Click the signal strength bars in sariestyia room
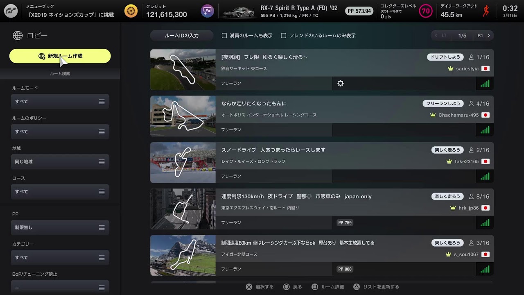The width and height of the screenshot is (524, 295). click(x=485, y=84)
